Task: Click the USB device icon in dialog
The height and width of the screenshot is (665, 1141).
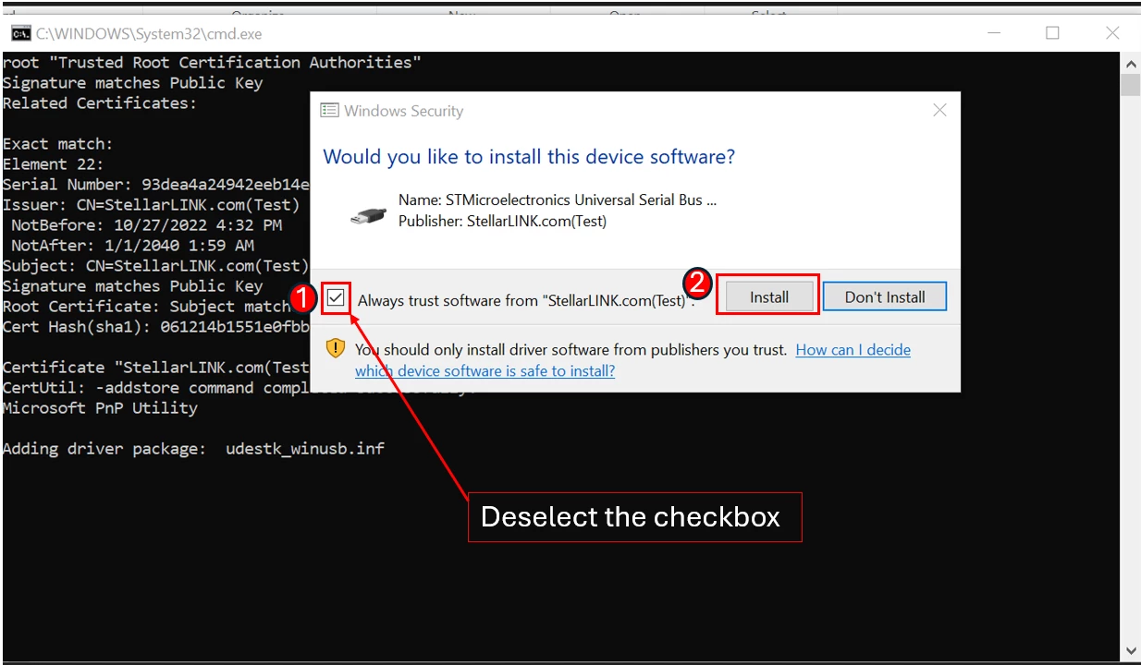Action: 369,216
